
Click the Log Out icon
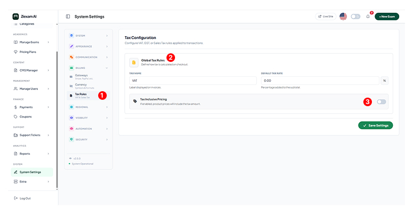pyautogui.click(x=15, y=198)
